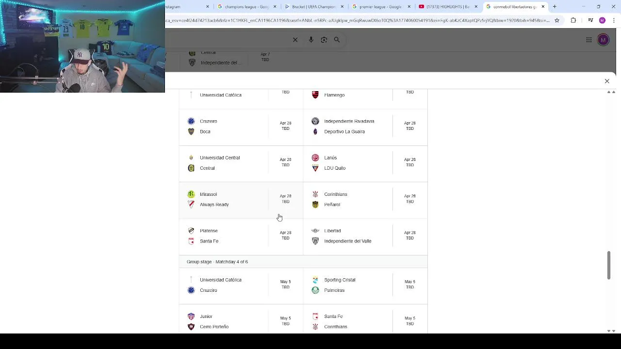Bookmark this page with star icon

(x=557, y=20)
